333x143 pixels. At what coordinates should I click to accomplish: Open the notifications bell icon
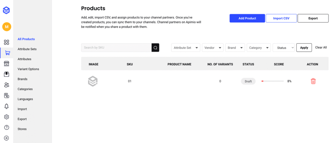point(7,106)
